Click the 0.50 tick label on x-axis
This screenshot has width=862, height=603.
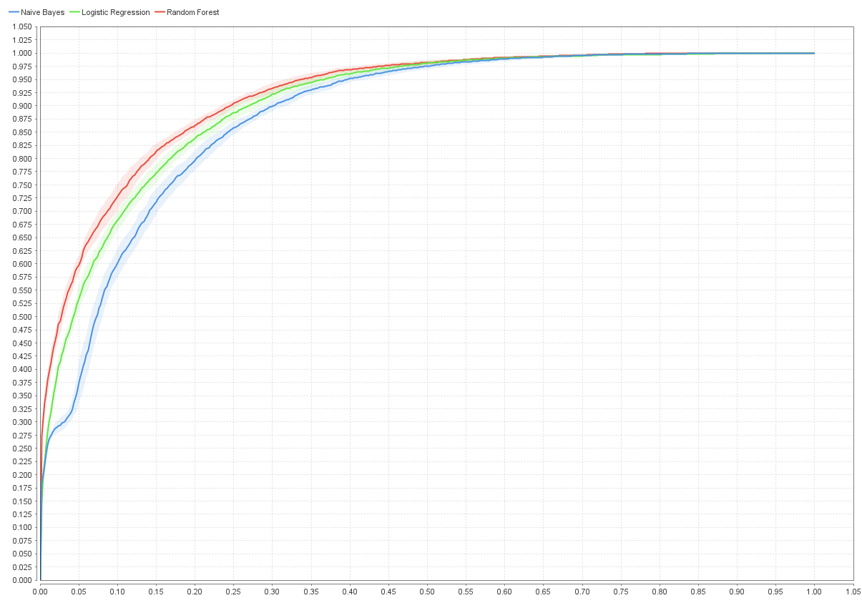point(427,592)
